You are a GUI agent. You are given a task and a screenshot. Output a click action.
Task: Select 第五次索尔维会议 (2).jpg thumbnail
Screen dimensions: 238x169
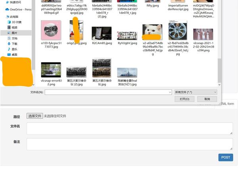coord(76,72)
